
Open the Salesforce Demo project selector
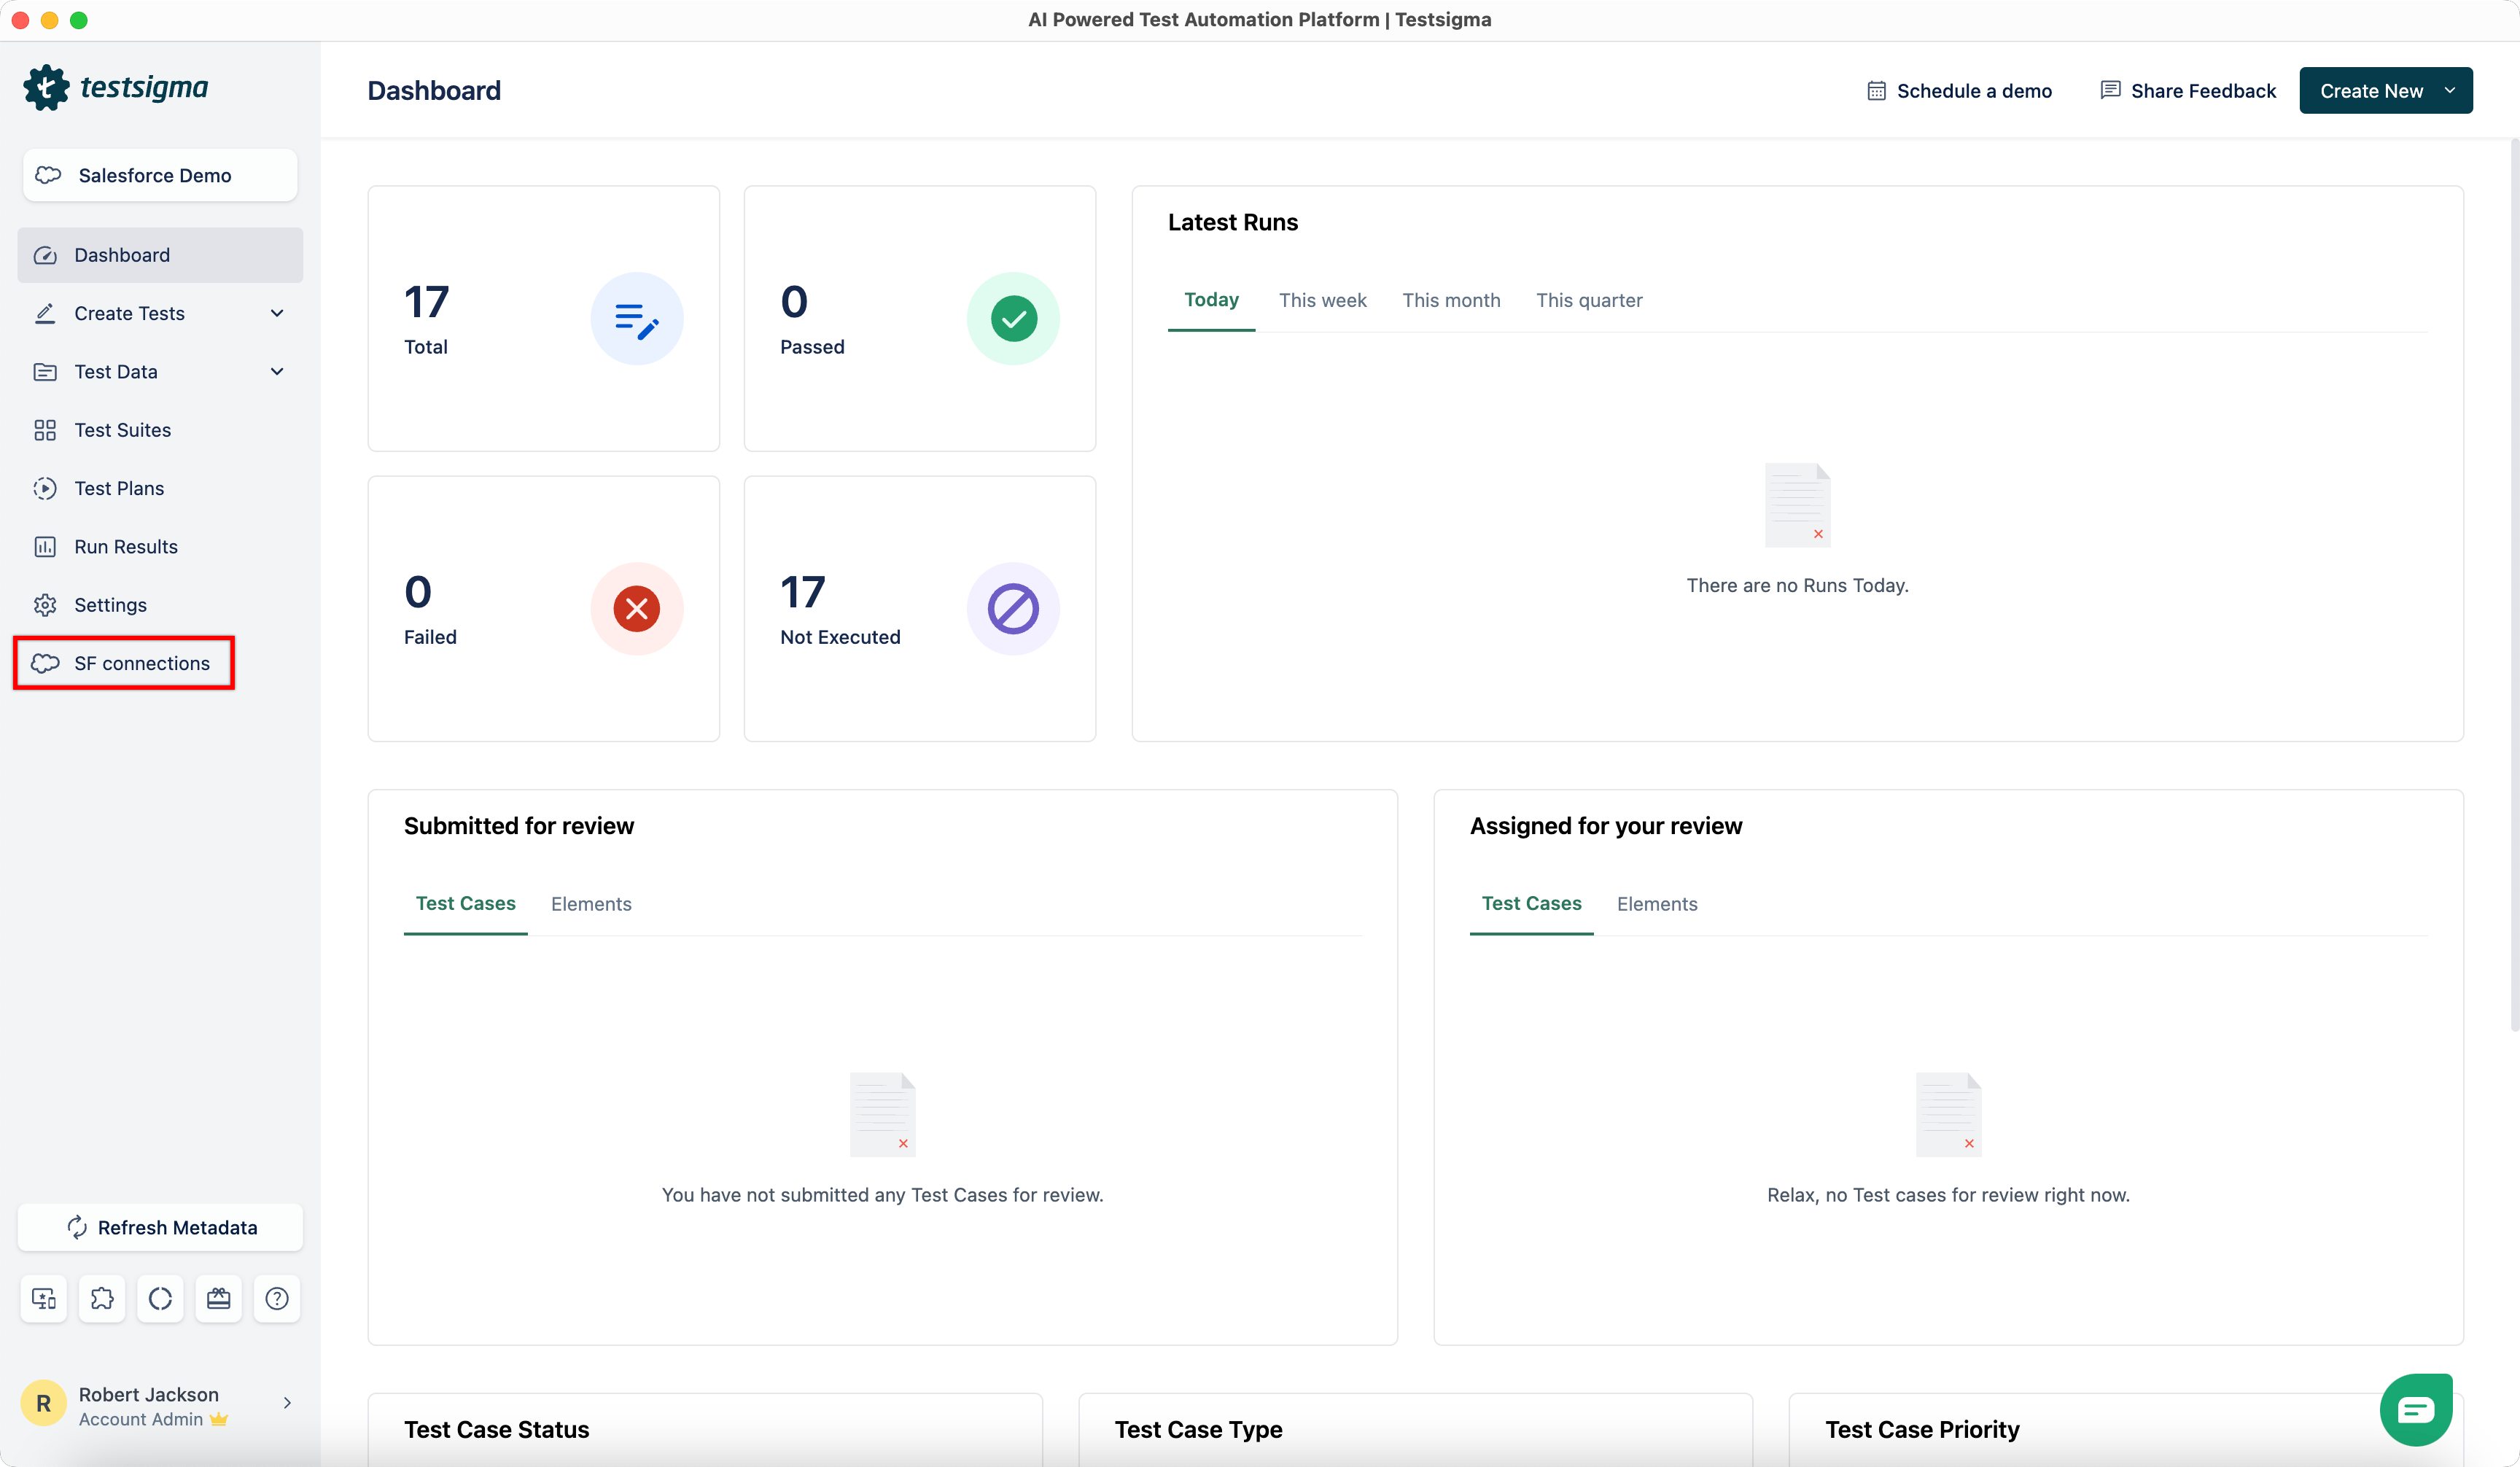pyautogui.click(x=160, y=175)
